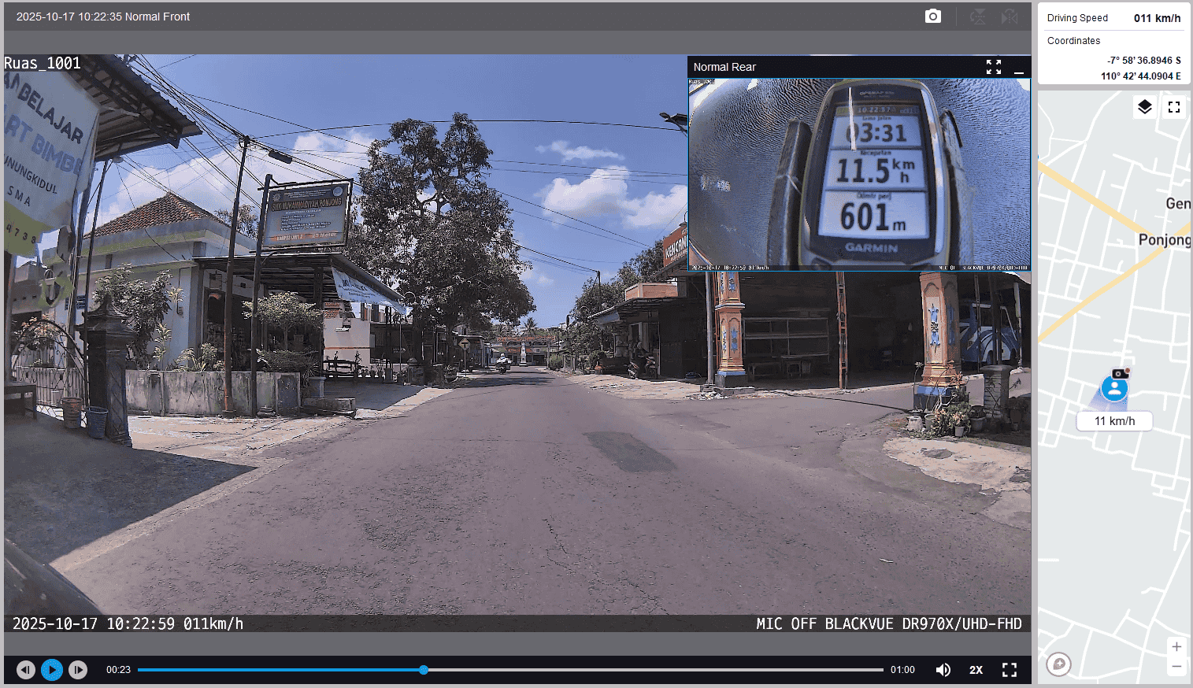Step forward to the next frame

pos(77,670)
